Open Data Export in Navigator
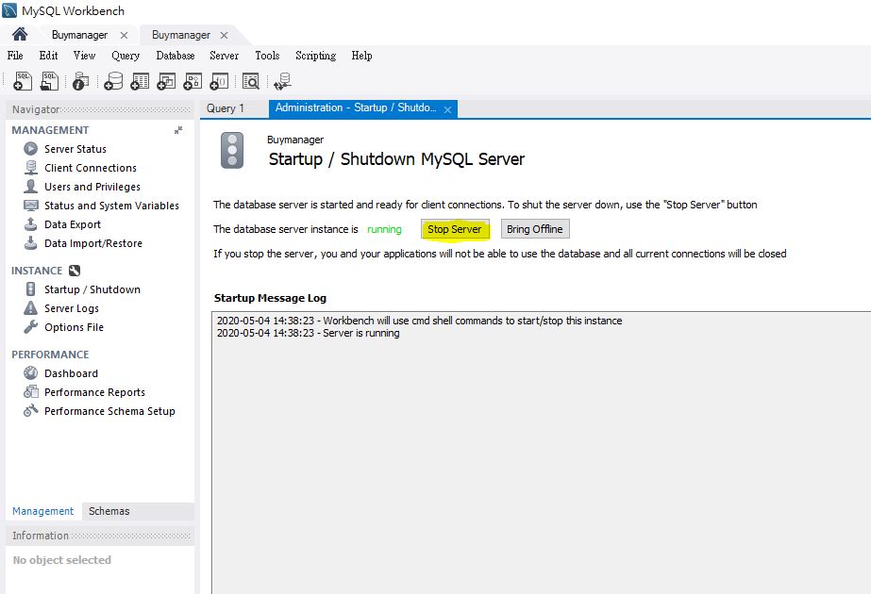The image size is (871, 594). (x=72, y=224)
